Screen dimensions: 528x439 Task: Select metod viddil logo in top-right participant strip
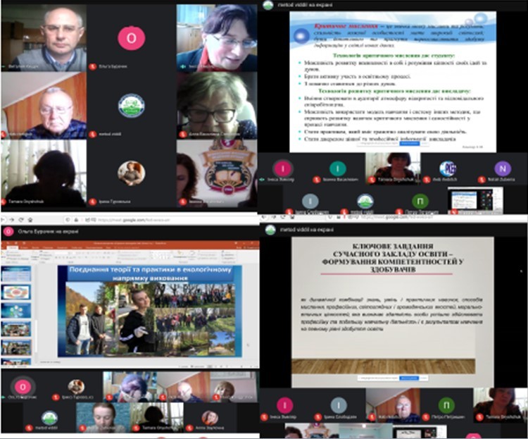pos(365,202)
